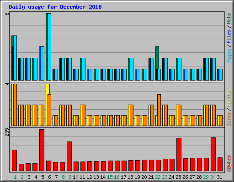Image resolution: width=234 pixels, height=182 pixels.
Task: Click the dark green hits bar for day 22
Action: [157, 58]
